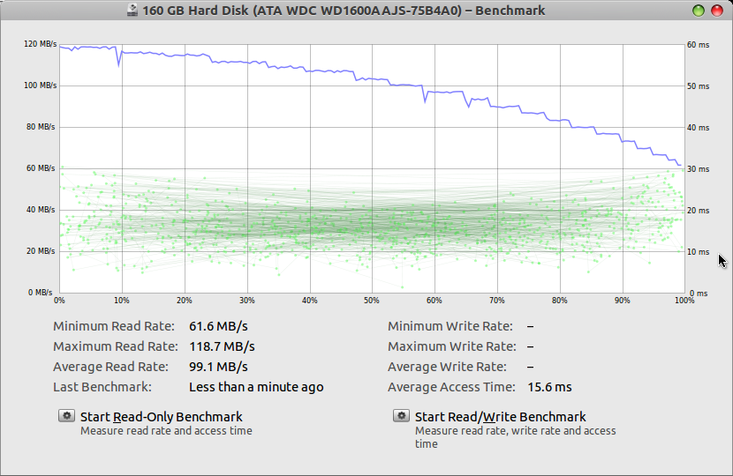Screen dimensions: 733x476
Task: Click the 60 ms label on right axis
Action: [698, 44]
